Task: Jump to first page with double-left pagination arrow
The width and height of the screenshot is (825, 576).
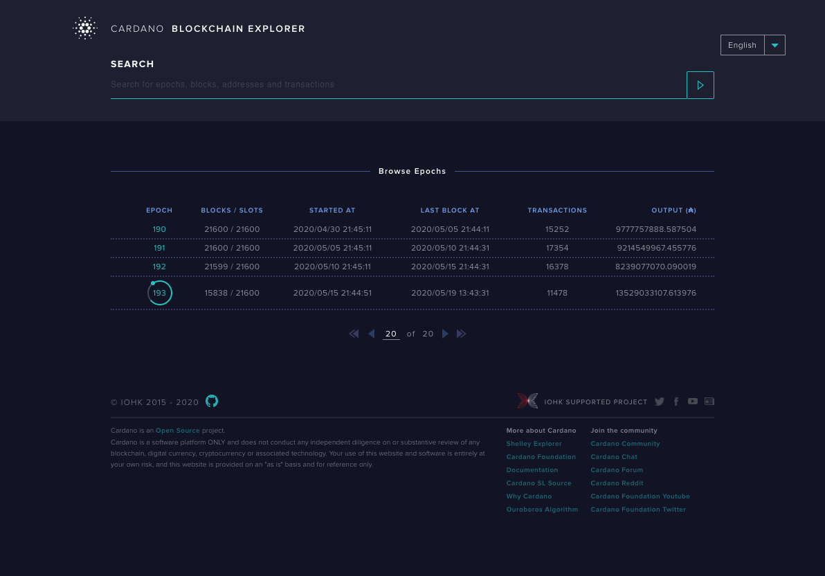Action: (x=354, y=334)
